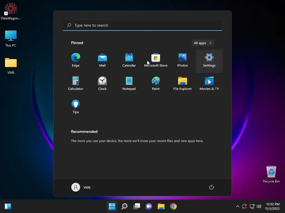Viewport: 285px width, 213px height.
Task: Launch Chat from the taskbar
Action: (149, 206)
